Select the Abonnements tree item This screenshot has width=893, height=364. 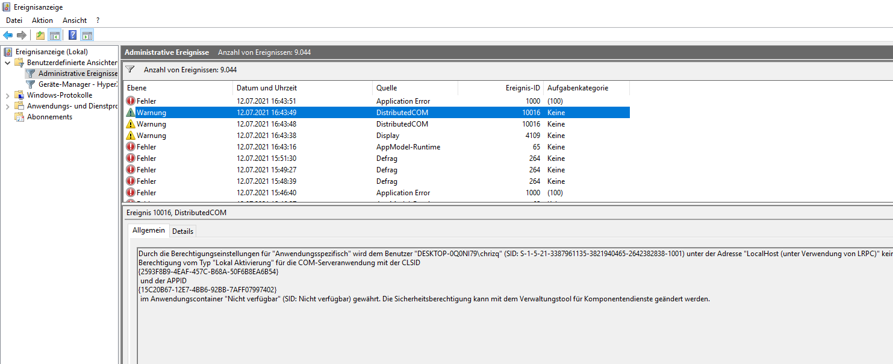[x=49, y=117]
